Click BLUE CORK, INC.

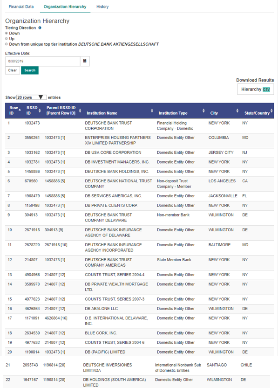[101, 333]
